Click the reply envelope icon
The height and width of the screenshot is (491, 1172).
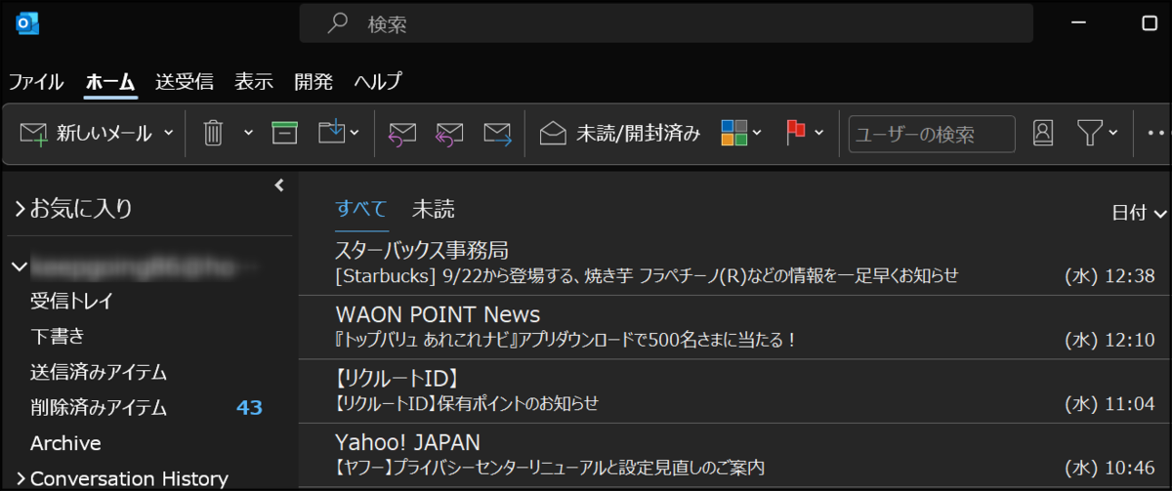click(x=402, y=134)
